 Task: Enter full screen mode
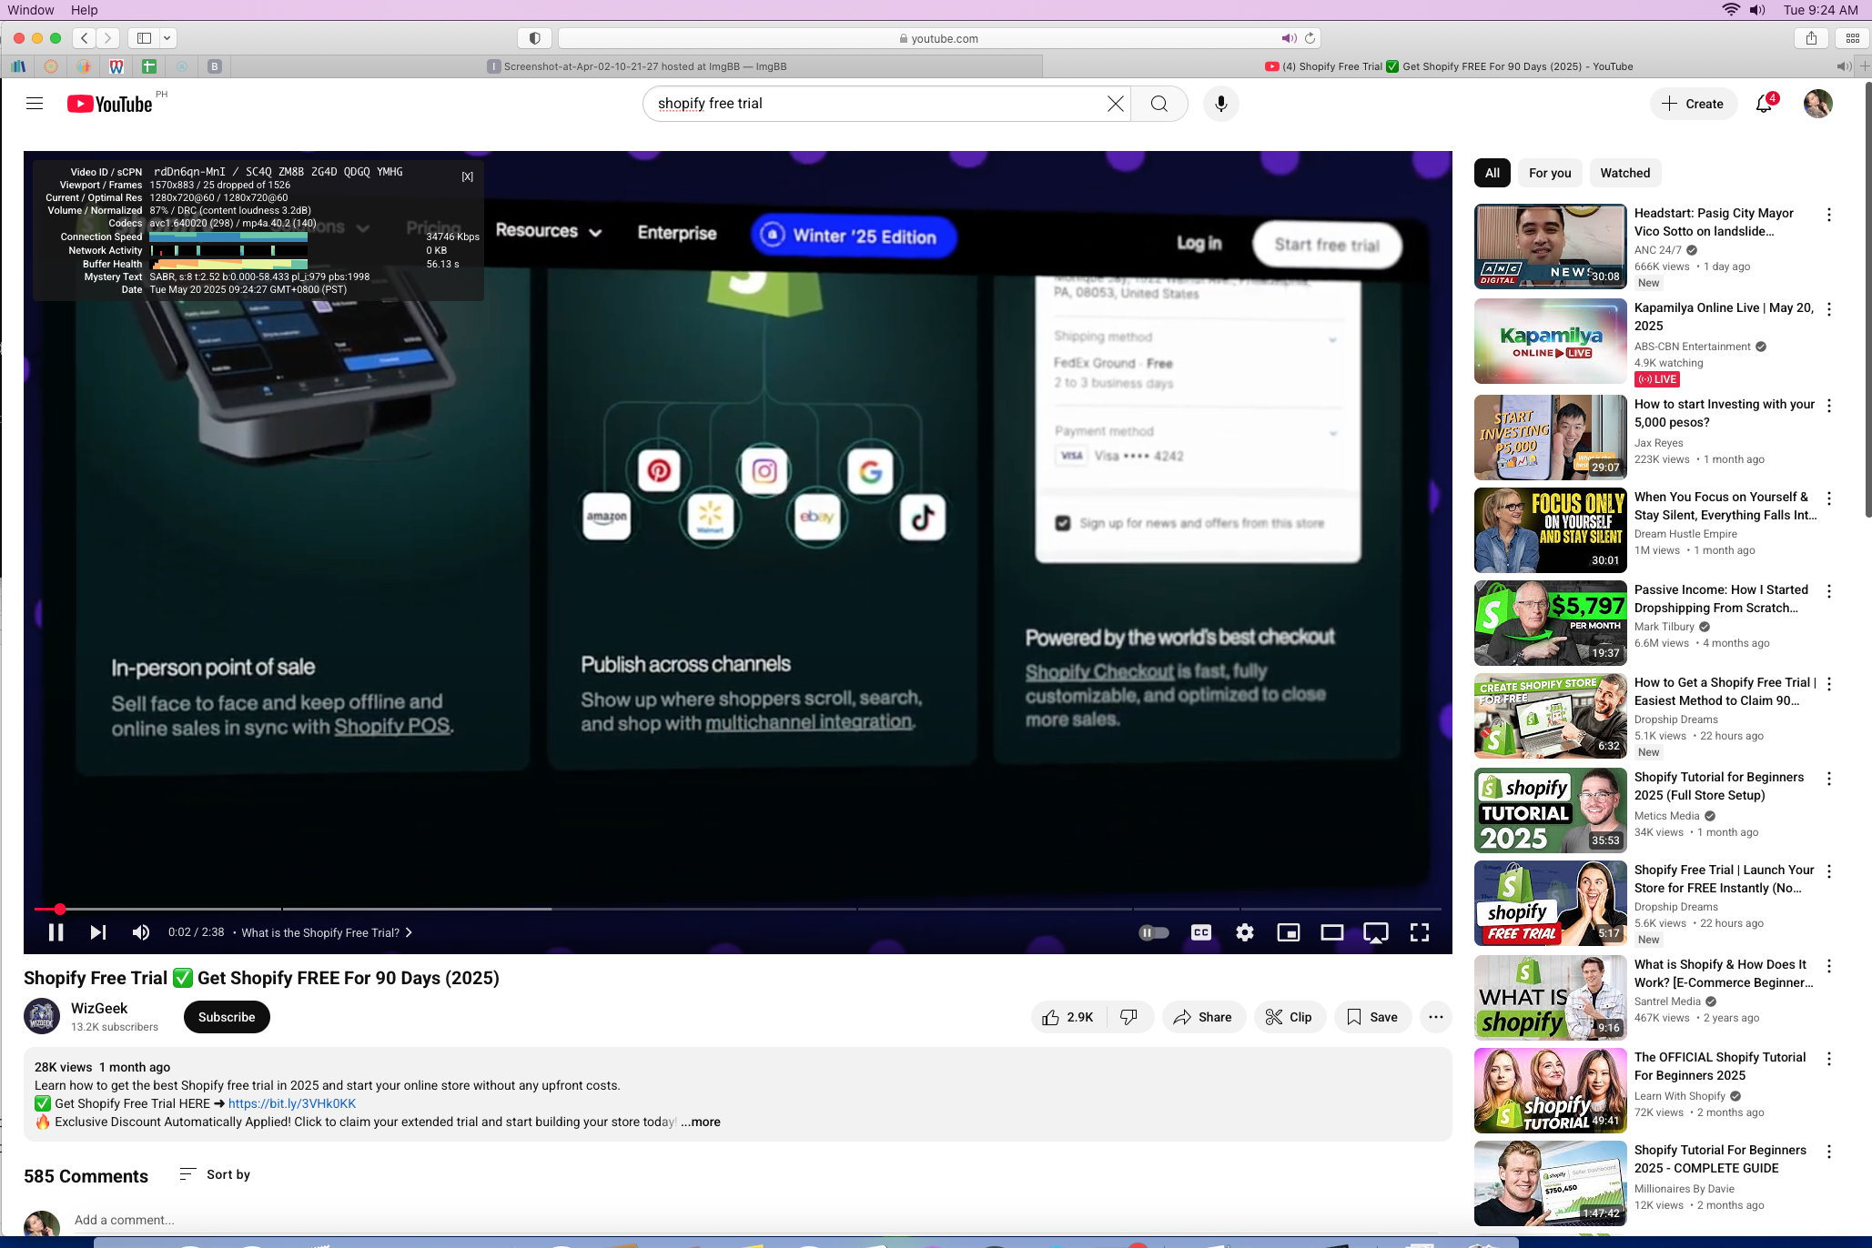coord(1420,932)
